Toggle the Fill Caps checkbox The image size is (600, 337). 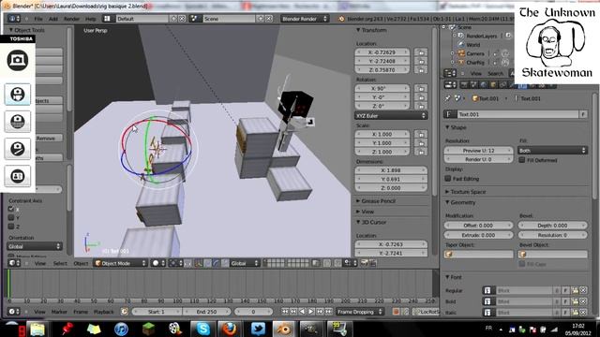[x=522, y=264]
